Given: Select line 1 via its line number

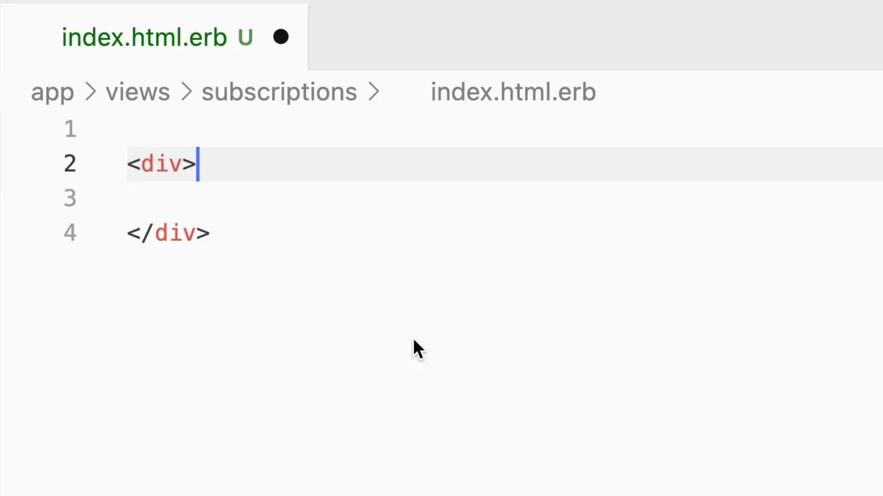Looking at the screenshot, I should tap(70, 129).
